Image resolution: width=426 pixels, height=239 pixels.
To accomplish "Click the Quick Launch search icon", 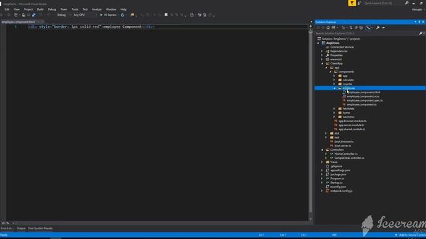I will [407, 3].
